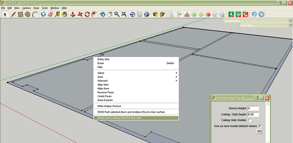Screen dimensions: 293x143
Task: Choose Erase in the context menu
Action: (136, 63)
